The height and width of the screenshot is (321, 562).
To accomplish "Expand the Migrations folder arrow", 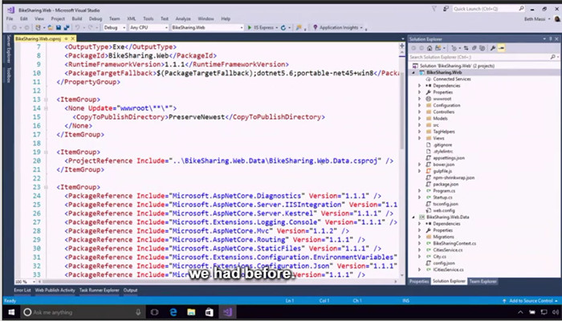I will 419,237.
